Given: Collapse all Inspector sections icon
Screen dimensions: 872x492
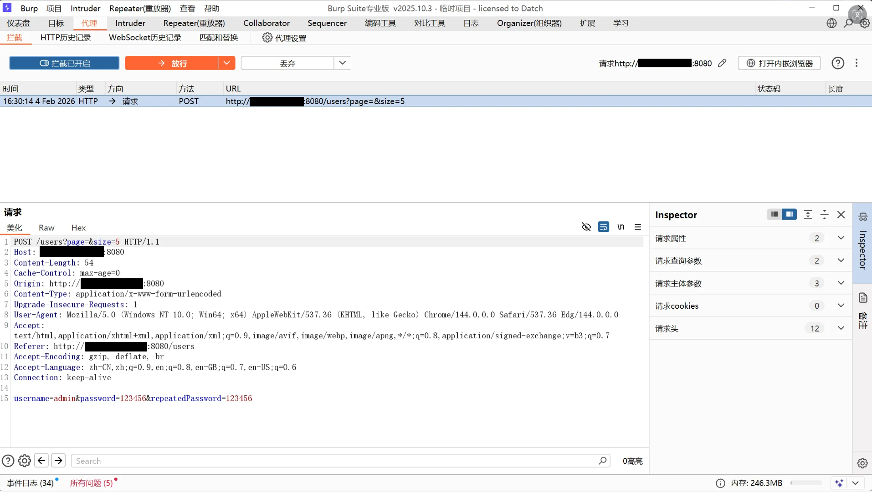Looking at the screenshot, I should coord(825,215).
